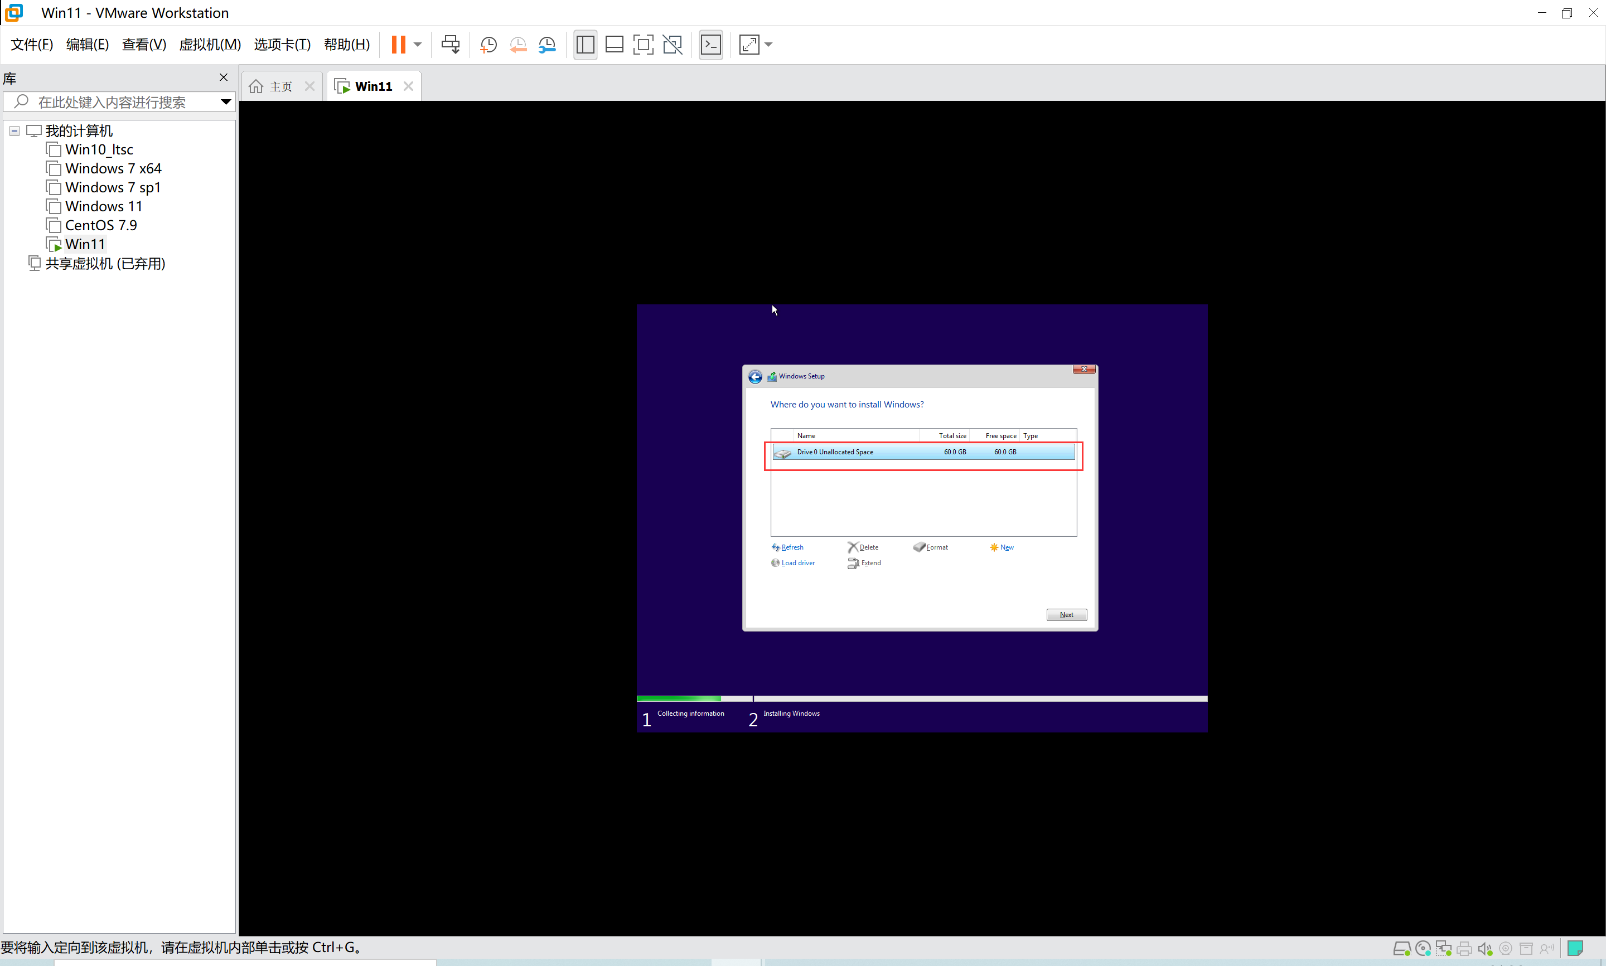Click the New partition button
Image resolution: width=1606 pixels, height=966 pixels.
click(1006, 547)
